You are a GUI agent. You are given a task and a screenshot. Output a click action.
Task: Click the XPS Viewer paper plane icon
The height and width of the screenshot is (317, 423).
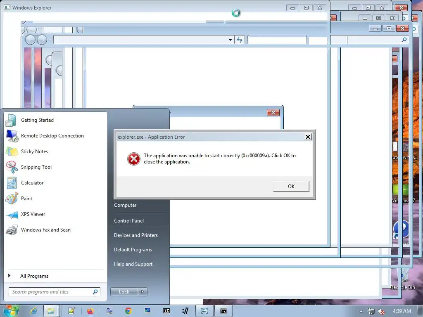12,215
